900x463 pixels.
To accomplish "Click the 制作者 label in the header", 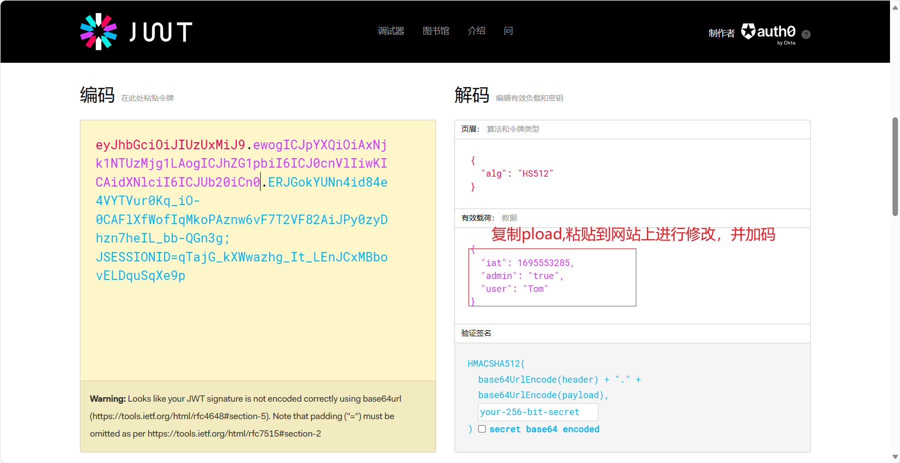I will pos(721,32).
